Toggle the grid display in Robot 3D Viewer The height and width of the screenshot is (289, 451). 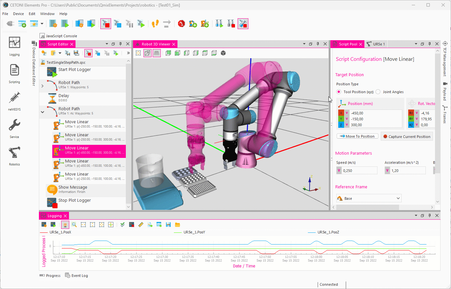pyautogui.click(x=157, y=53)
